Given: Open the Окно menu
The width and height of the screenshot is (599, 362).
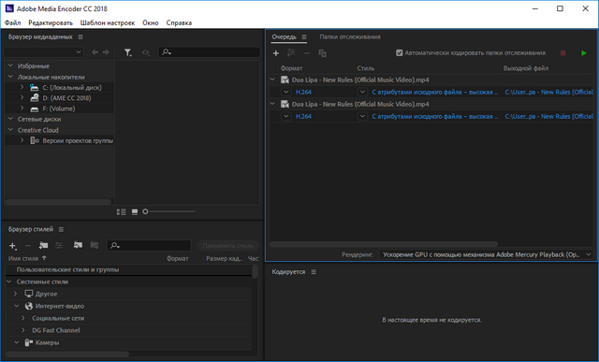Looking at the screenshot, I should [151, 22].
